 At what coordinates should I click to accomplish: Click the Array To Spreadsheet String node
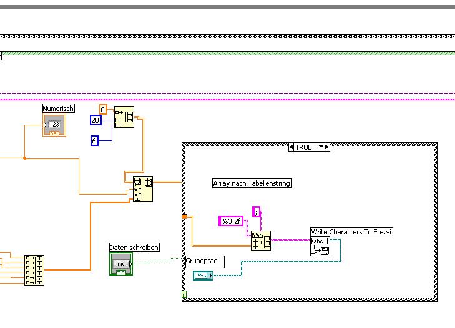coord(261,241)
